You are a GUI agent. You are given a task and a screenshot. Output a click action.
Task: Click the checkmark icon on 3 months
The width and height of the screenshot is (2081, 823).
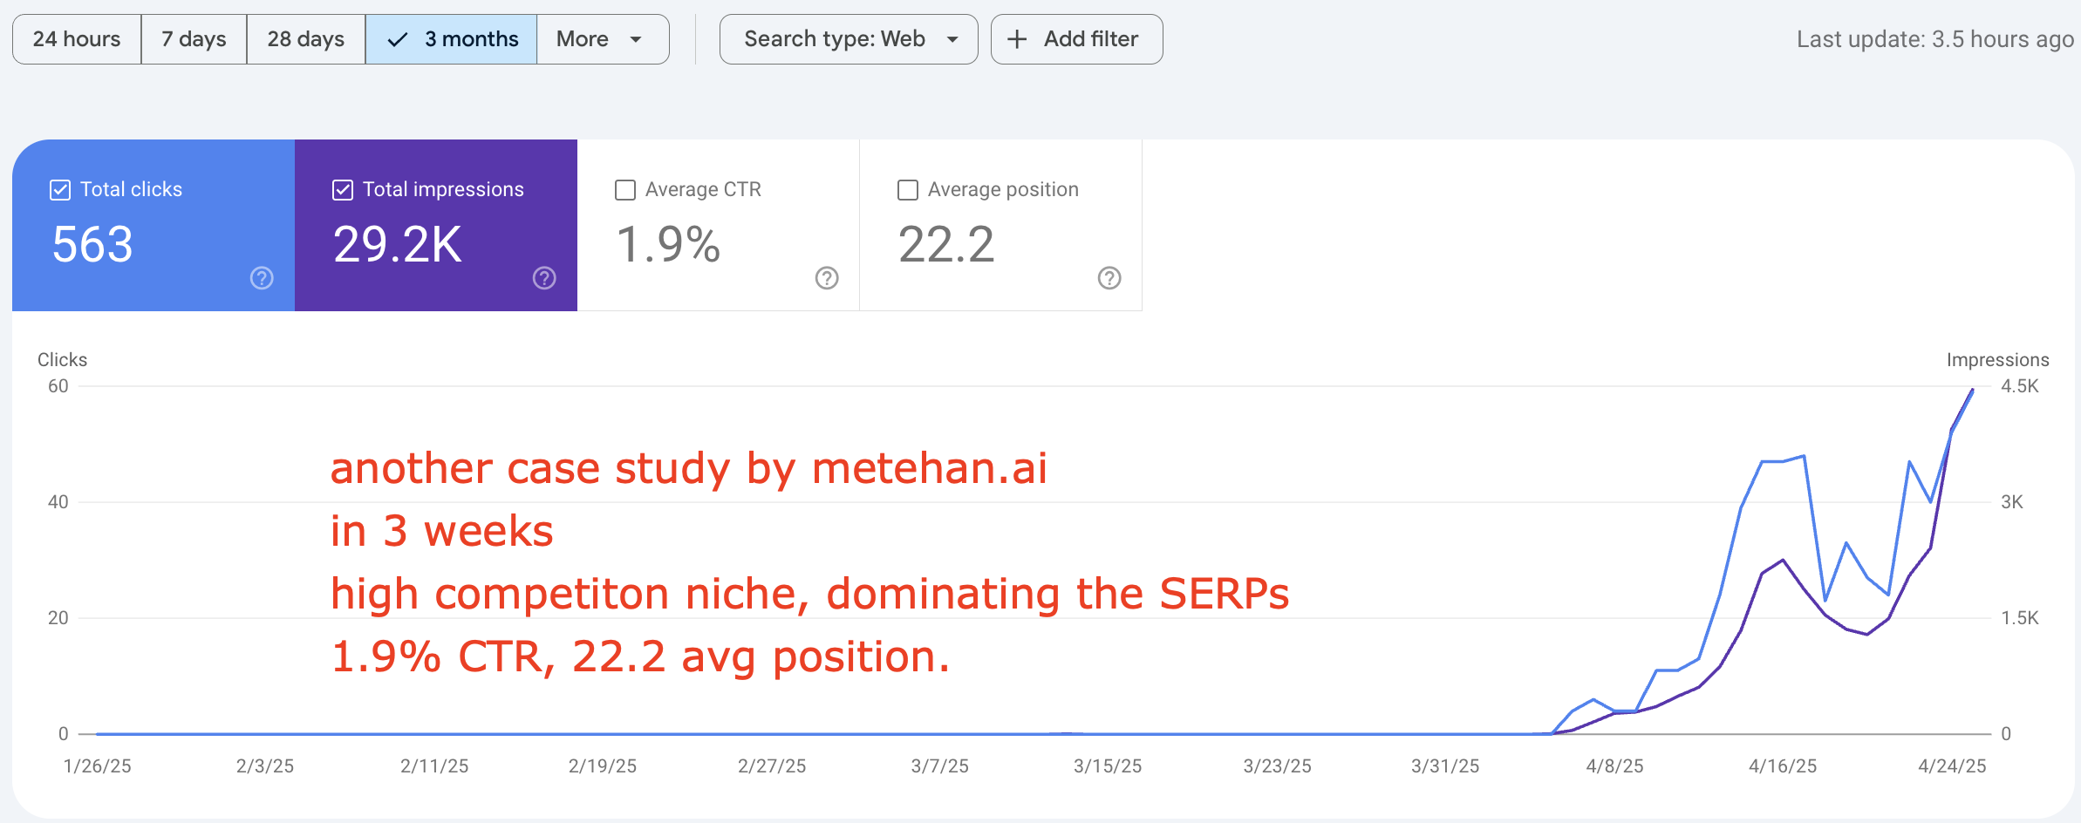coord(398,39)
